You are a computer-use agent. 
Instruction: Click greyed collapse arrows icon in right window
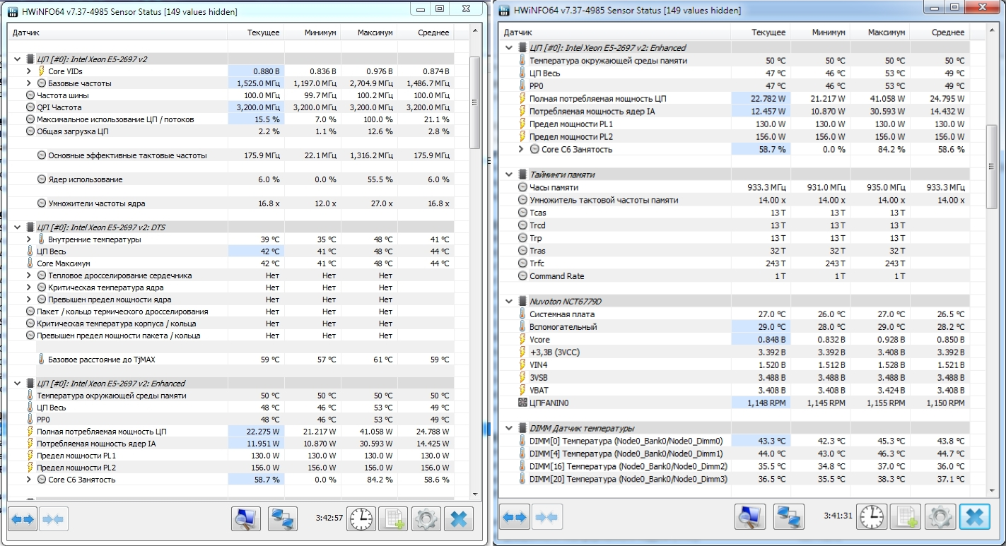pos(547,517)
